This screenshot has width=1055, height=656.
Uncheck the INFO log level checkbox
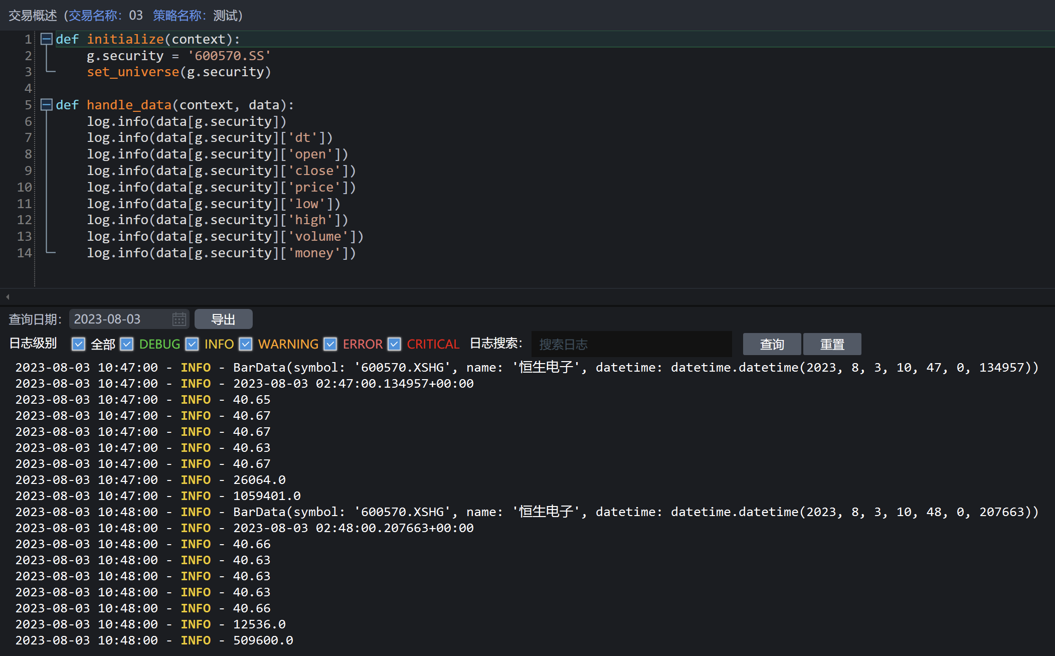[x=192, y=344]
